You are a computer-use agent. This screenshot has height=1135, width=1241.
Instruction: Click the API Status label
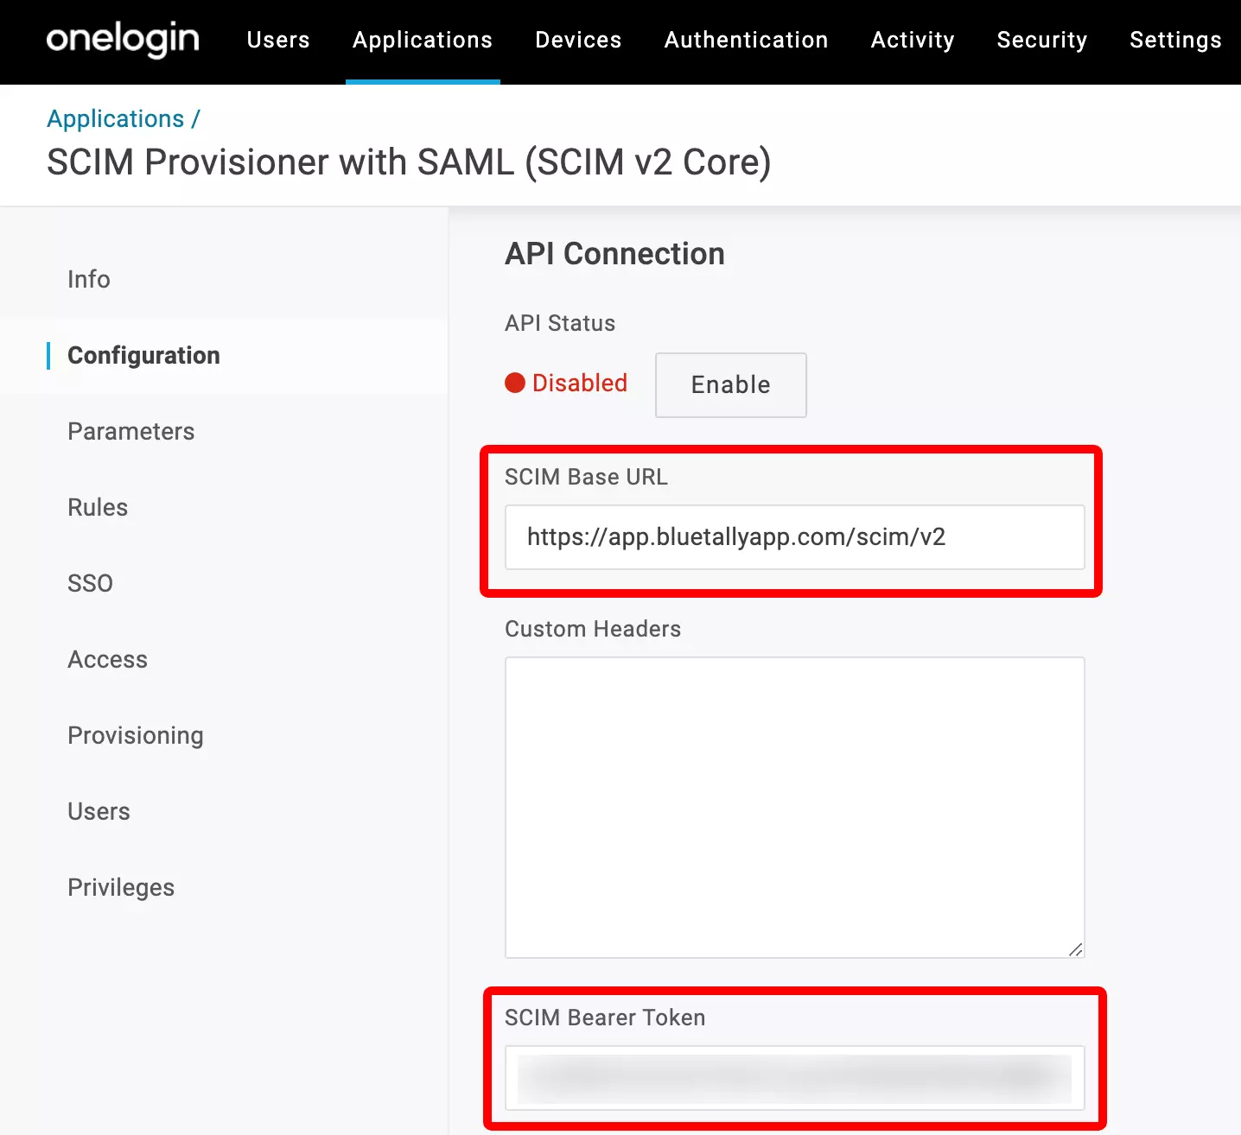pyautogui.click(x=560, y=323)
